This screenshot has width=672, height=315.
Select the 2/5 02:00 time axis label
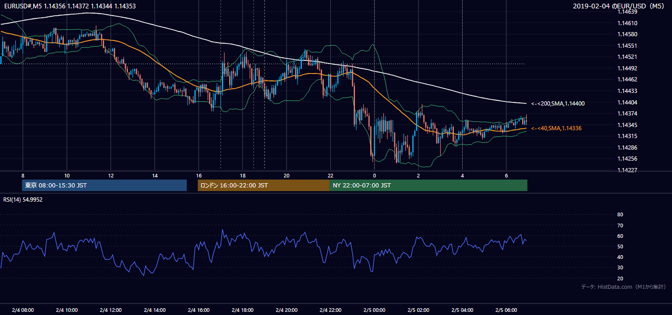click(x=418, y=310)
